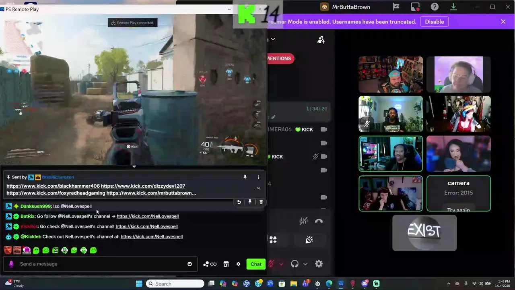Open Zoom from the taskbar
This screenshot has width=515, height=290.
pos(270,284)
